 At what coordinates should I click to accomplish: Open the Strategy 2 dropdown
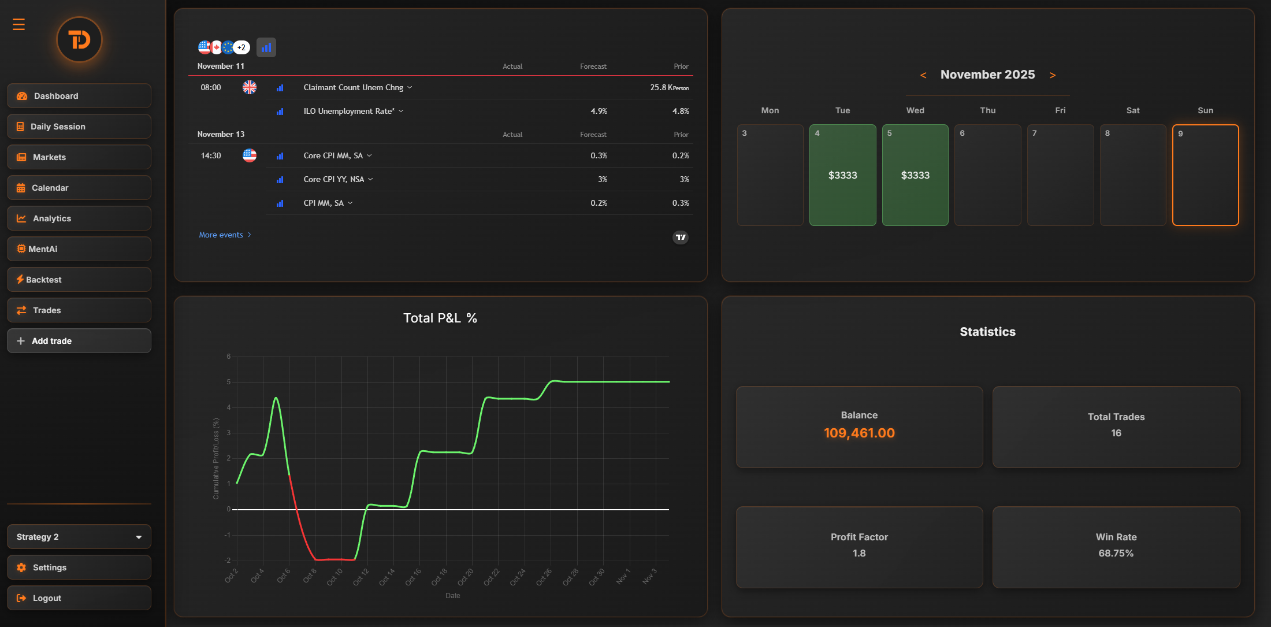click(x=79, y=537)
